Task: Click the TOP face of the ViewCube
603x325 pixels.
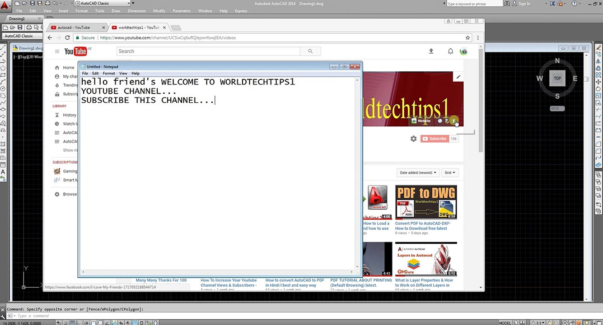Action: point(557,78)
